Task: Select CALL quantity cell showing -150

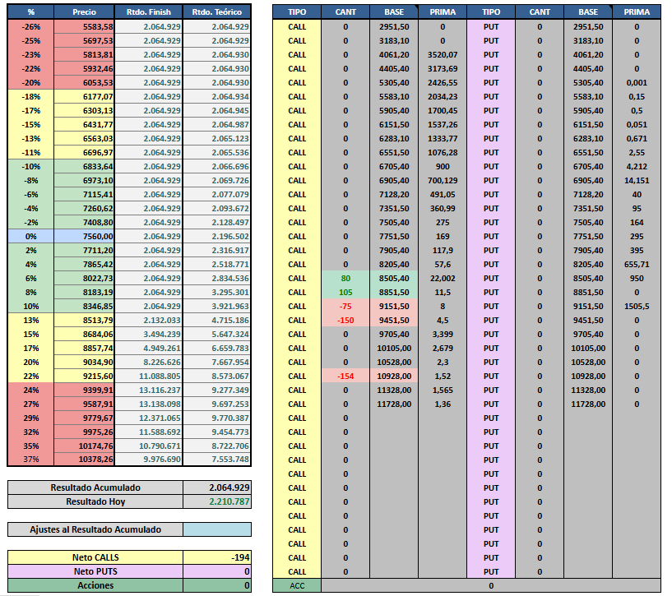Action: pyautogui.click(x=345, y=320)
